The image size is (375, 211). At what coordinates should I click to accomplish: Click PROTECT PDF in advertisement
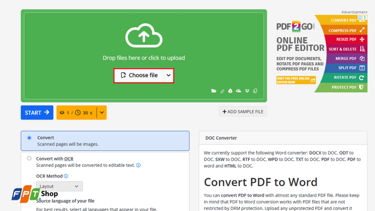[x=344, y=87]
